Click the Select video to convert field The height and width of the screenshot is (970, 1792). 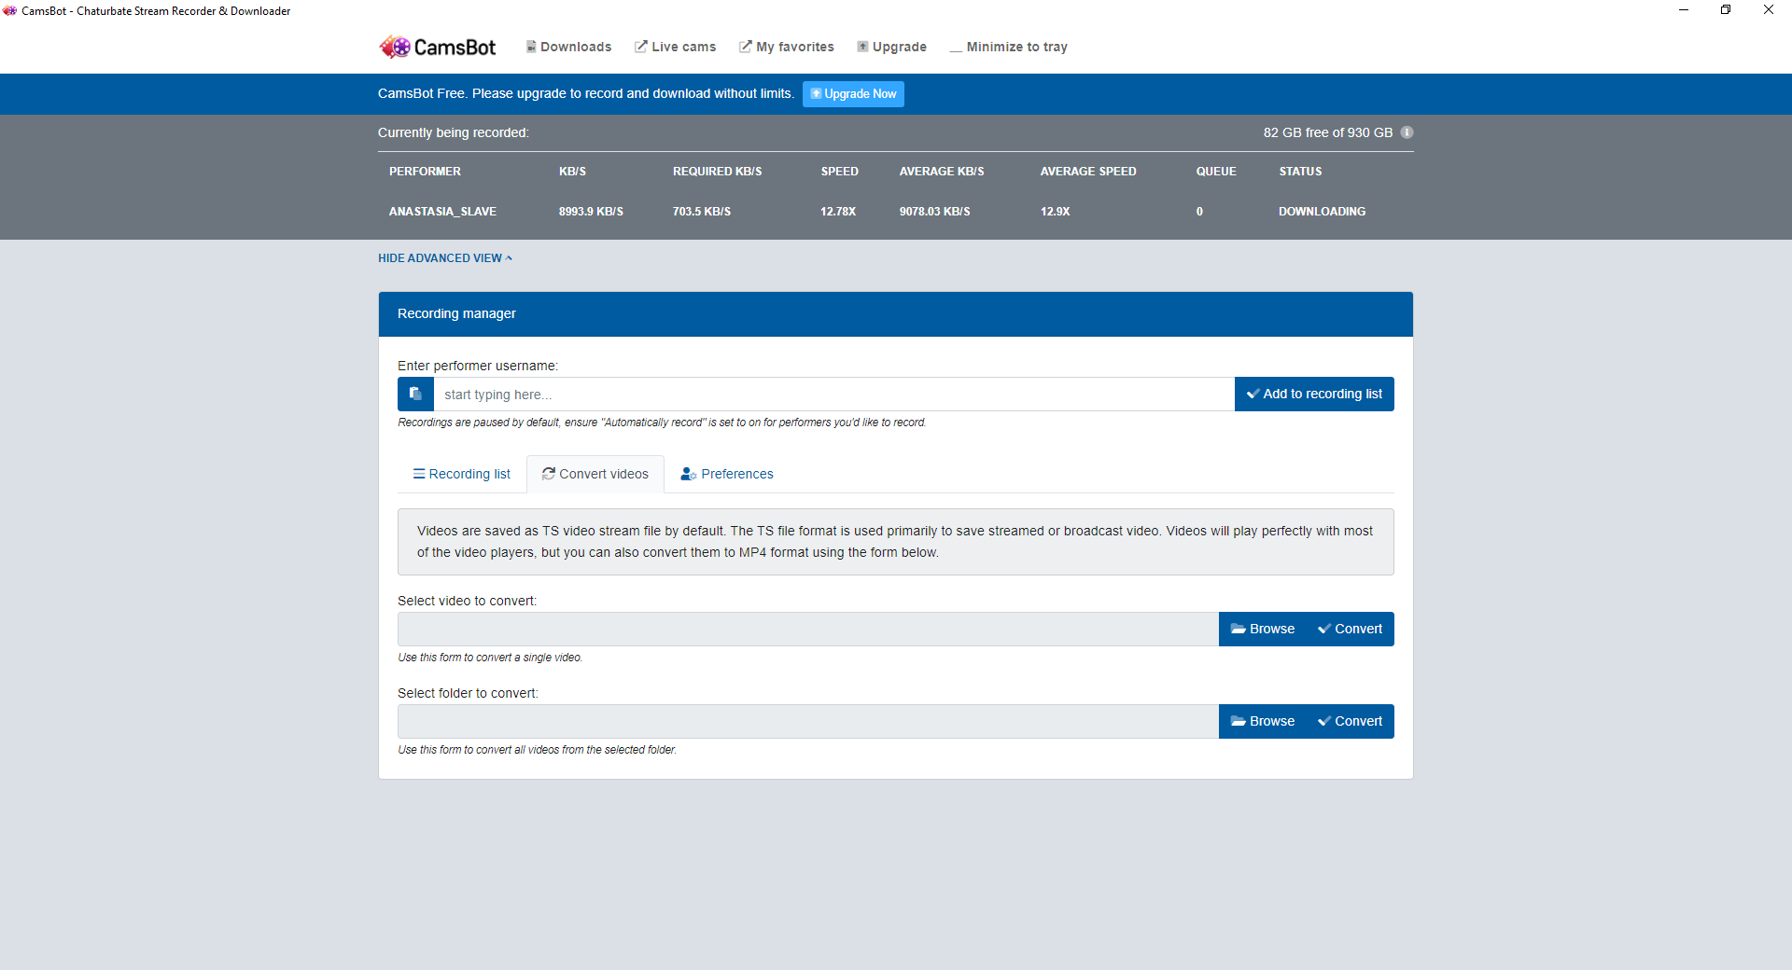[808, 629]
